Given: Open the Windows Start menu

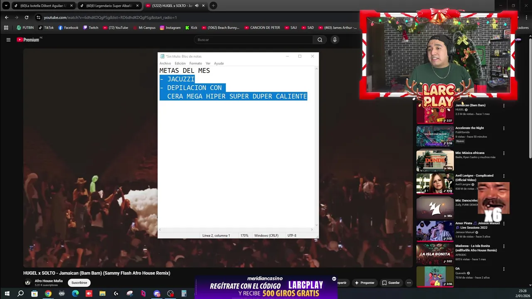Looking at the screenshot, I should click(7, 294).
